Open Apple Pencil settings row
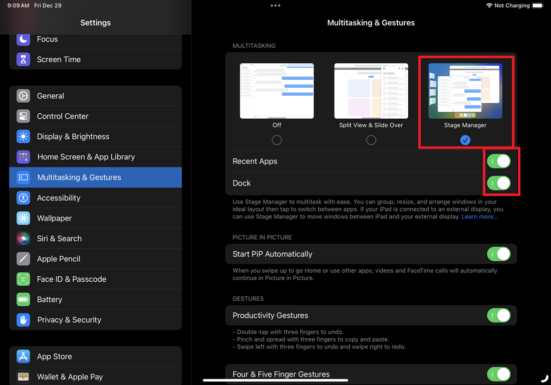Screen dimensions: 551x385 [96, 259]
